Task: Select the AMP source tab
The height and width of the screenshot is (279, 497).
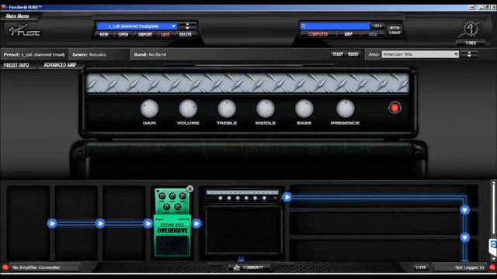Action: point(349,34)
